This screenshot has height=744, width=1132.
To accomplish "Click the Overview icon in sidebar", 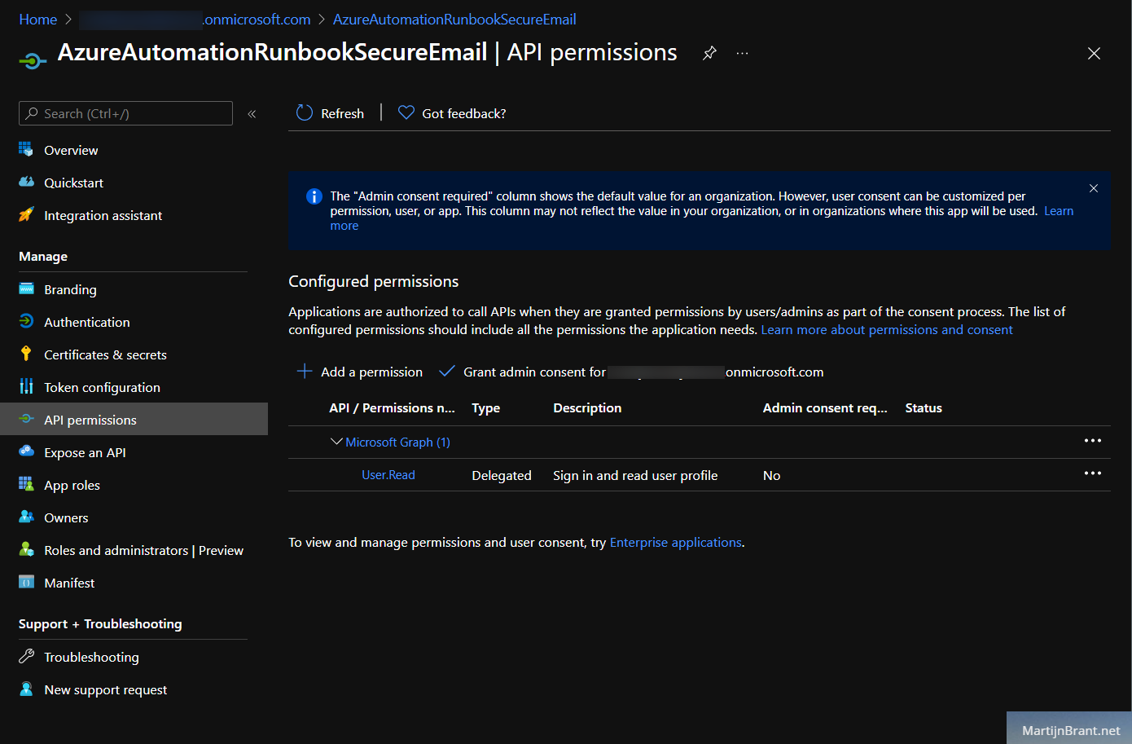I will click(x=26, y=149).
